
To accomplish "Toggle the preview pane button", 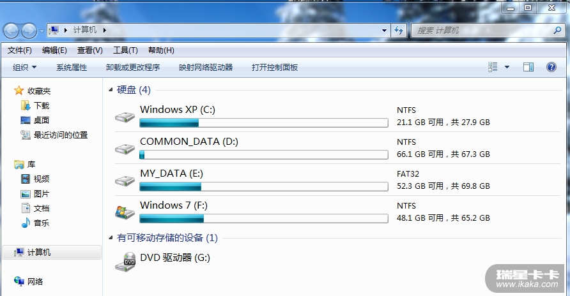I will pos(528,67).
